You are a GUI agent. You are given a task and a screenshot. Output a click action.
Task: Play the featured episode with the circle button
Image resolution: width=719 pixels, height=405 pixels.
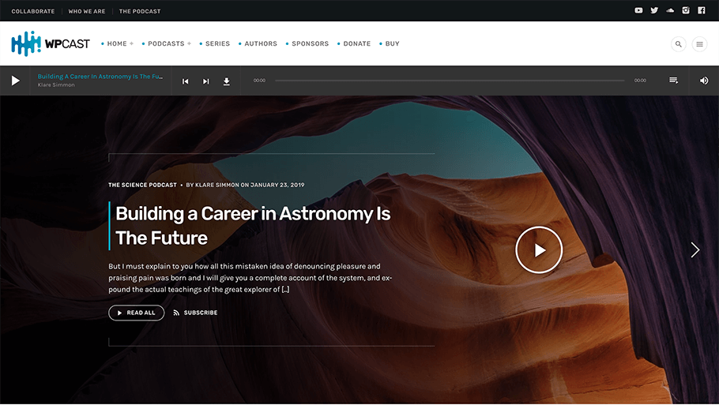(539, 249)
